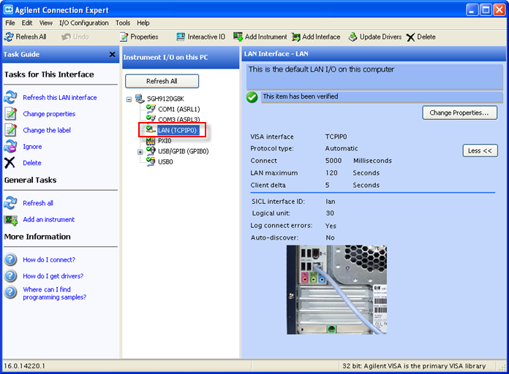Click the pencil icon beside Change the label
The width and height of the screenshot is (509, 374).
click(10, 130)
